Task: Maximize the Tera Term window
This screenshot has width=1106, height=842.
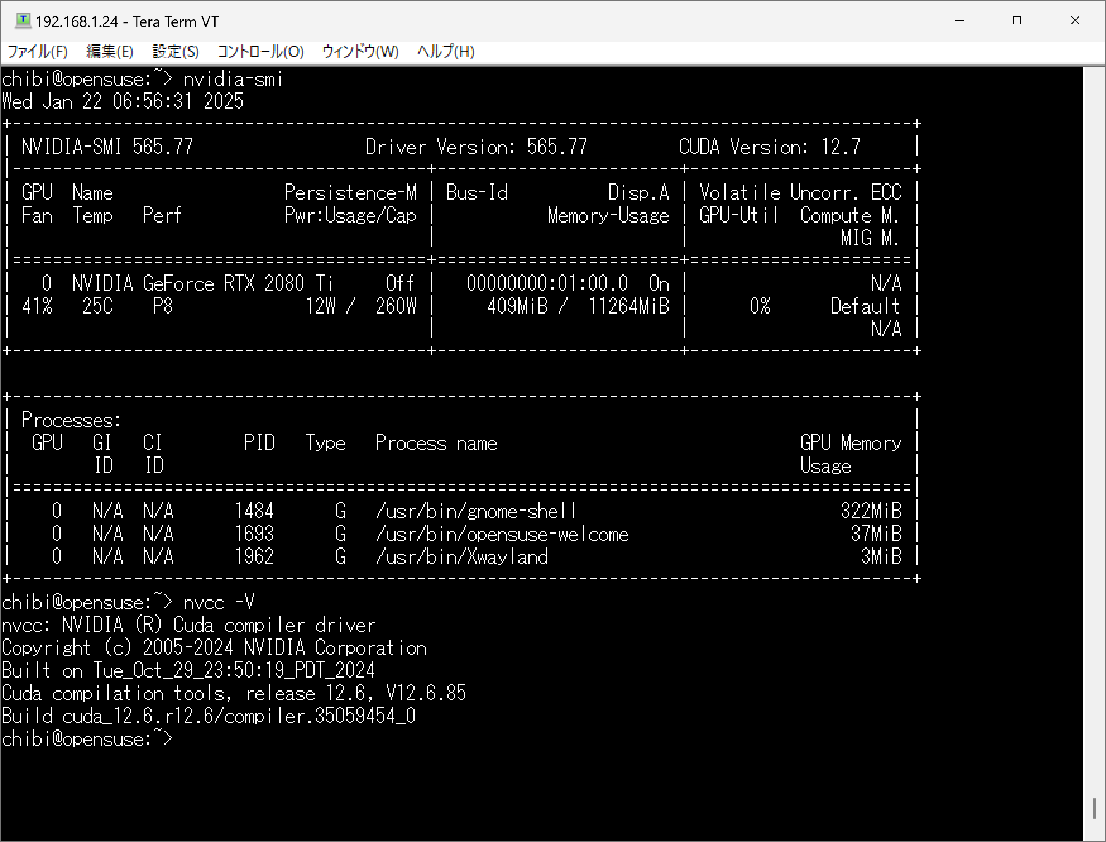Action: 1017,21
